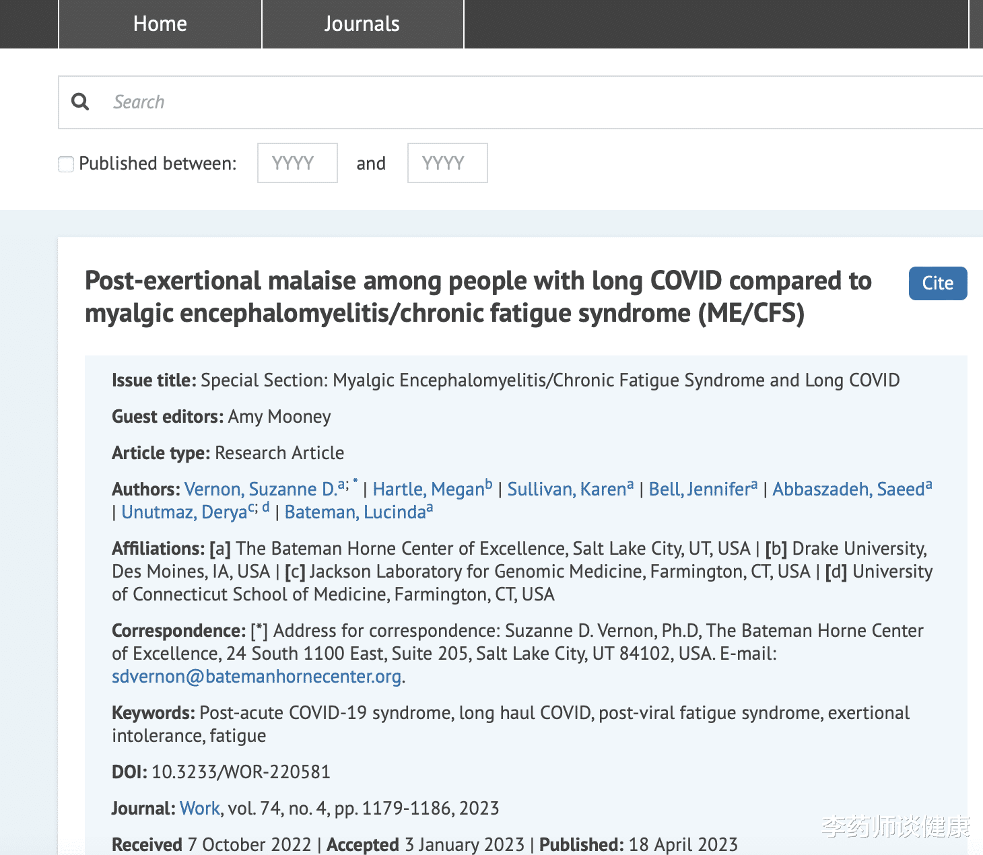Image resolution: width=983 pixels, height=855 pixels.
Task: Open author Bateman, Lucinda link
Action: (x=355, y=512)
